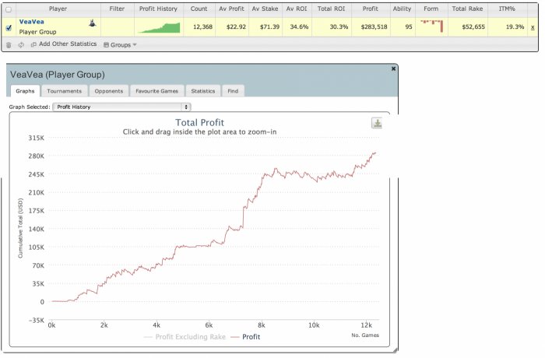Click the trash delete icon below player row

(9, 45)
